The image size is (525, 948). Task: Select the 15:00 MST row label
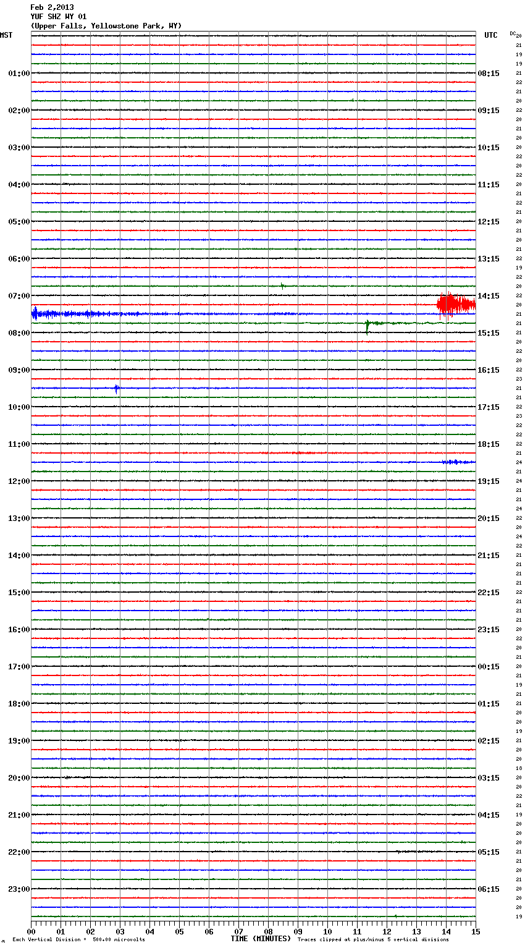point(19,593)
